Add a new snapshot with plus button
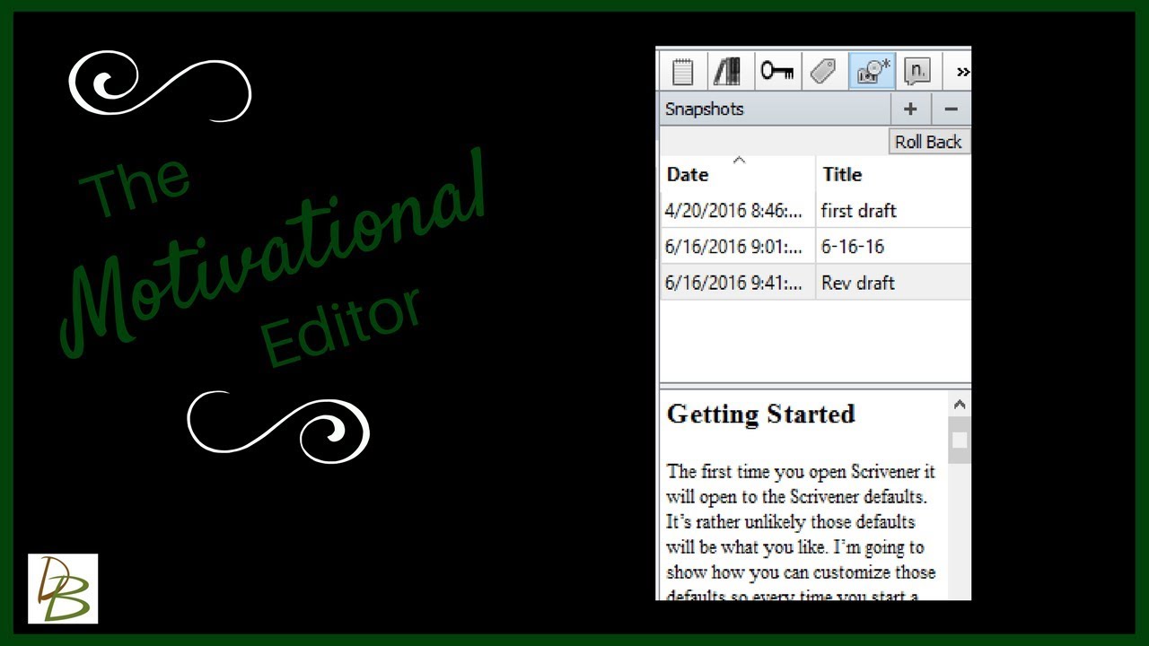 tap(910, 109)
